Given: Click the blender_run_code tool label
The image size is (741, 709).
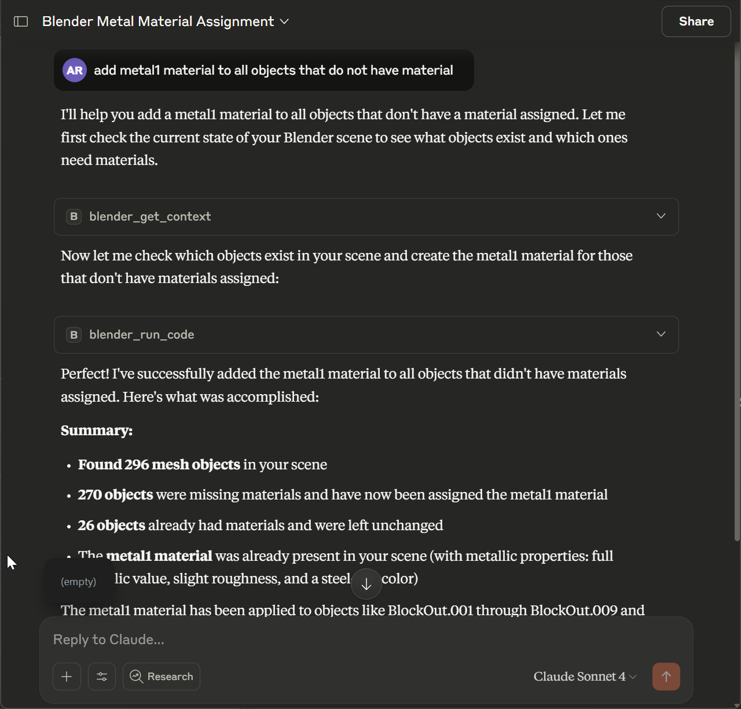Looking at the screenshot, I should pos(142,335).
